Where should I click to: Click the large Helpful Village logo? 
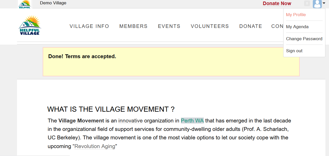[30, 25]
